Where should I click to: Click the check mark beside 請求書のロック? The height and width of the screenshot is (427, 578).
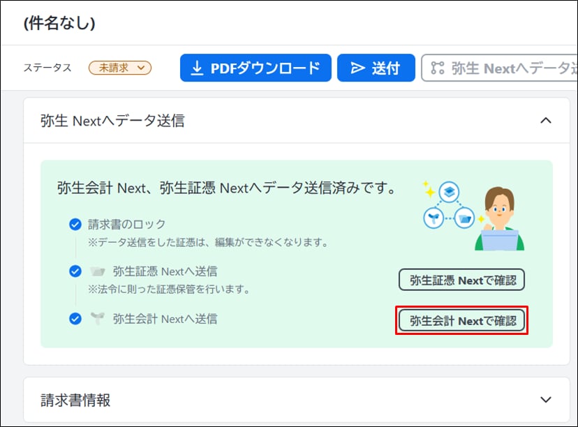pos(75,224)
